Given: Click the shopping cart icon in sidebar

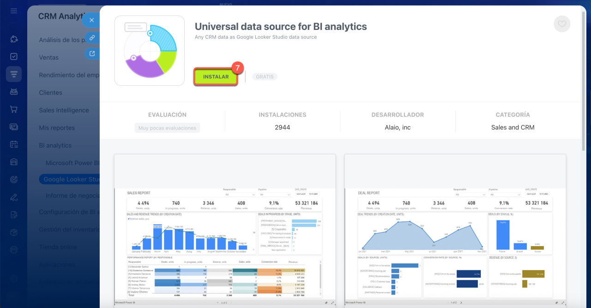Looking at the screenshot, I should coord(14,109).
